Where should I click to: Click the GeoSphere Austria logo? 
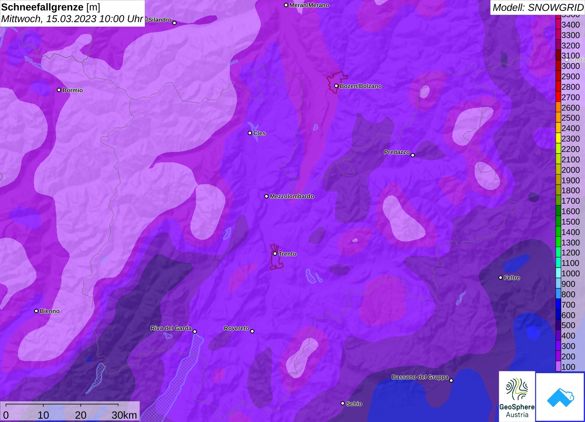coord(517,396)
